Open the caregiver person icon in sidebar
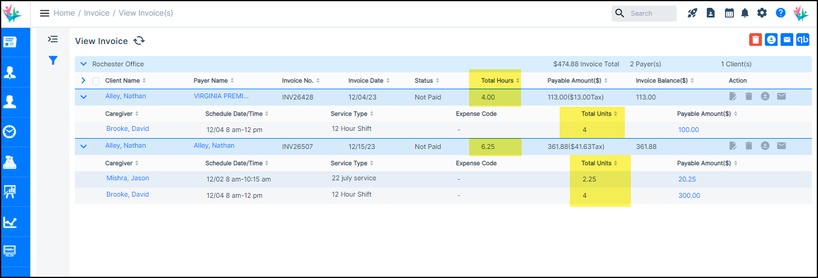The image size is (818, 278). click(10, 102)
